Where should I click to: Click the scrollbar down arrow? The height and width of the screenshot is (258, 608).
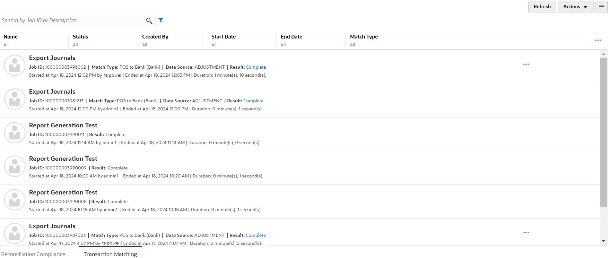604,241
